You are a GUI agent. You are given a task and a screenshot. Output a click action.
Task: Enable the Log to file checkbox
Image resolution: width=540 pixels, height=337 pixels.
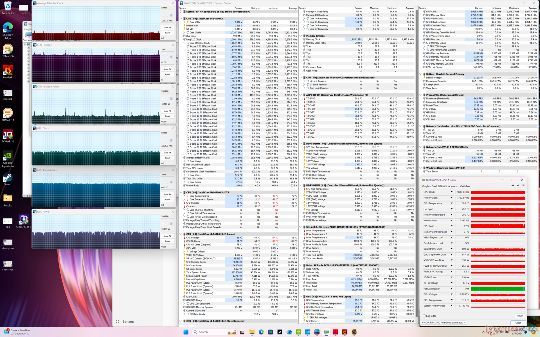[424, 316]
